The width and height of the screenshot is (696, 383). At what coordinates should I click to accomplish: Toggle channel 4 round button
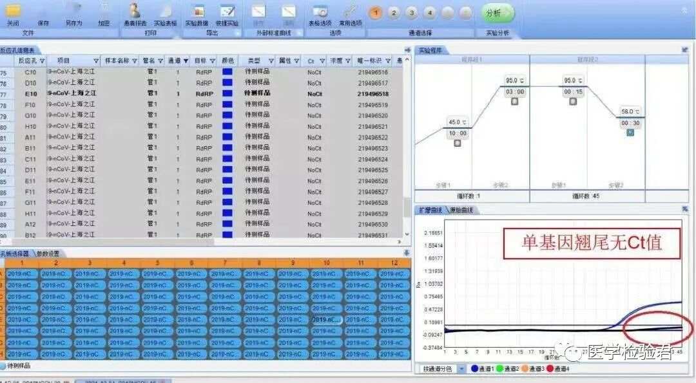pyautogui.click(x=430, y=13)
